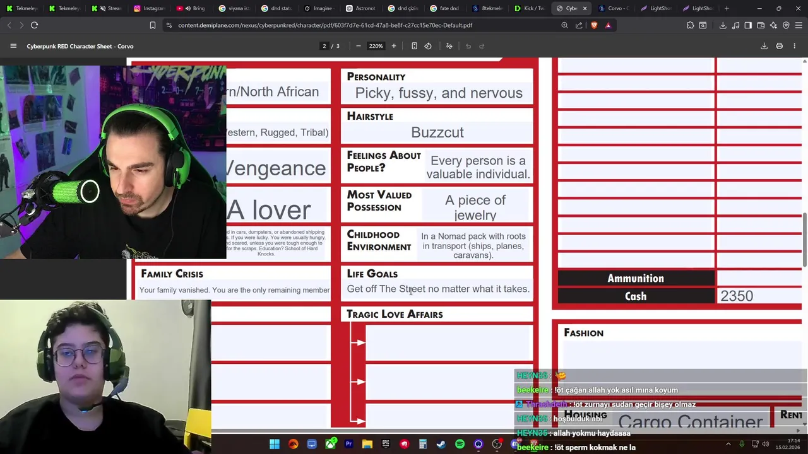This screenshot has width=808, height=454.
Task: Go back in browser history
Action: pyautogui.click(x=9, y=25)
